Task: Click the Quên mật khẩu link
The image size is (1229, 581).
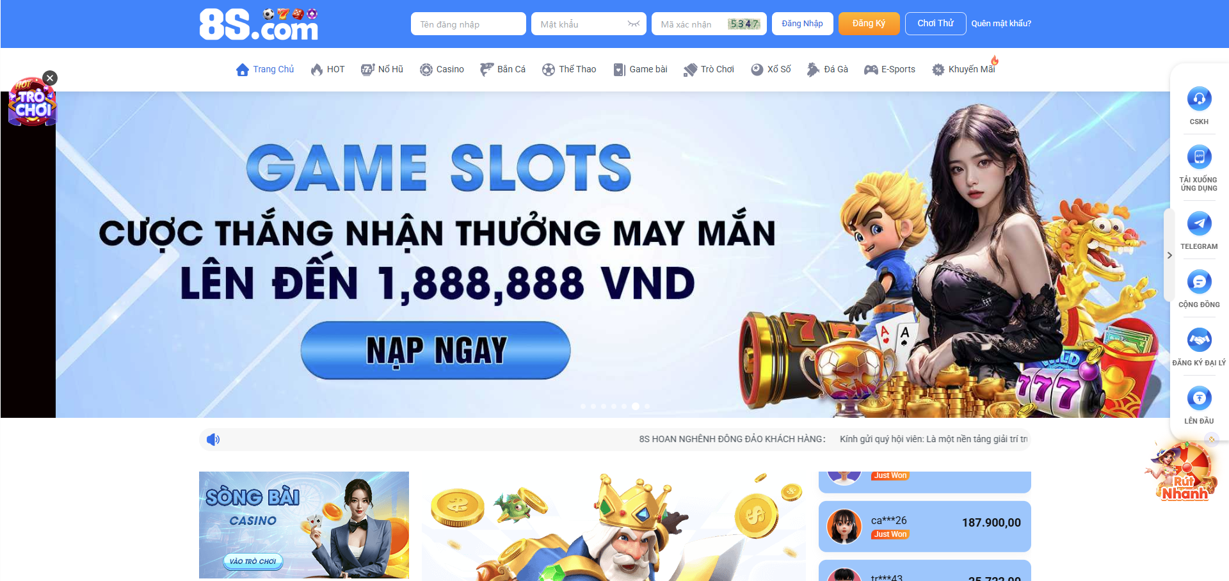Action: click(x=1001, y=24)
